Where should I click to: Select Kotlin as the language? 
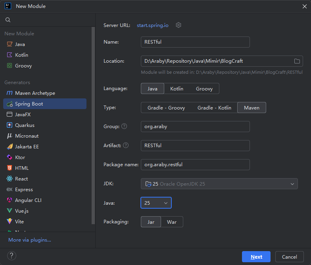pyautogui.click(x=177, y=88)
